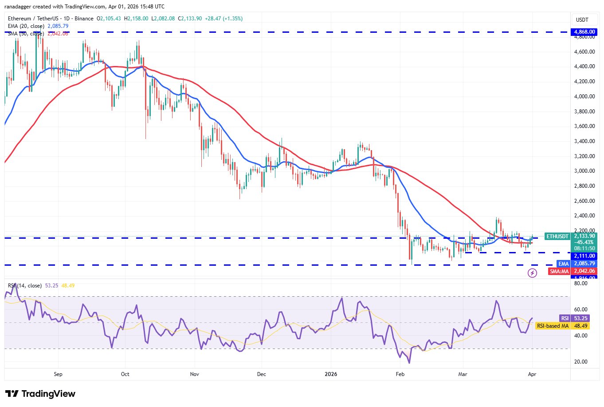Click the blue EMA axis label tag
The height and width of the screenshot is (407, 604).
click(563, 264)
